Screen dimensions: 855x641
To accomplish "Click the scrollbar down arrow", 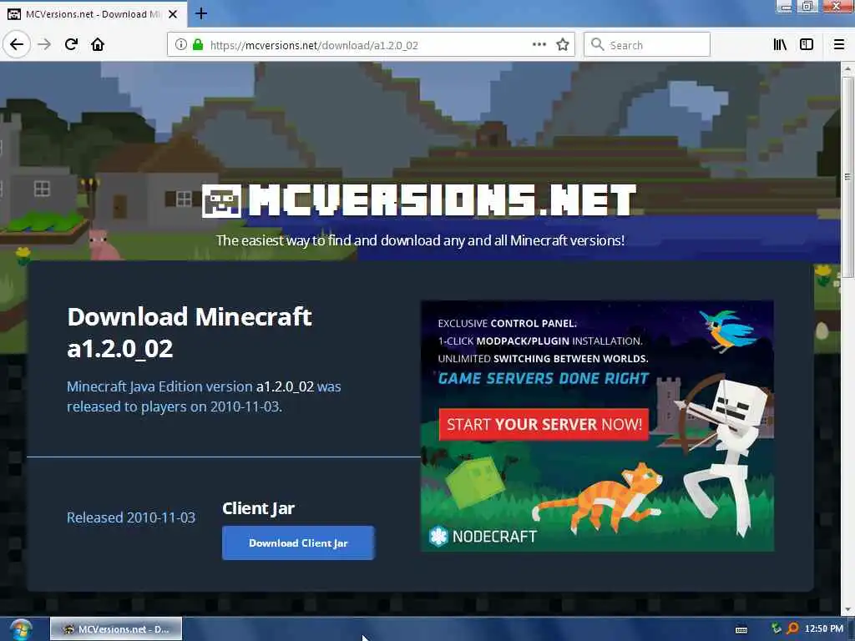I will click(847, 609).
